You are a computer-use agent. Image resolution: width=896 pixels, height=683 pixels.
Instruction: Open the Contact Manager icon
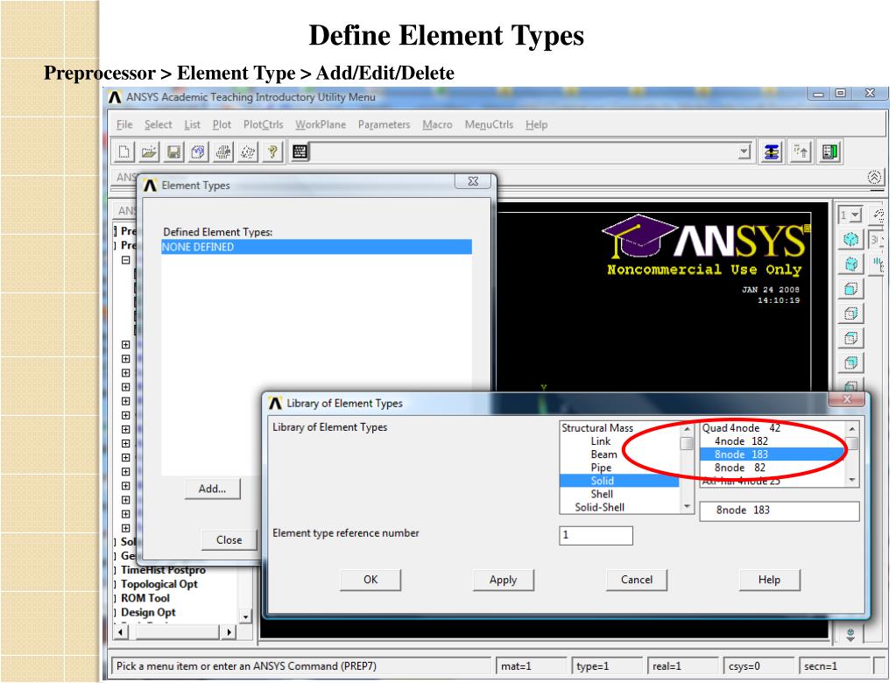pyautogui.click(x=829, y=151)
